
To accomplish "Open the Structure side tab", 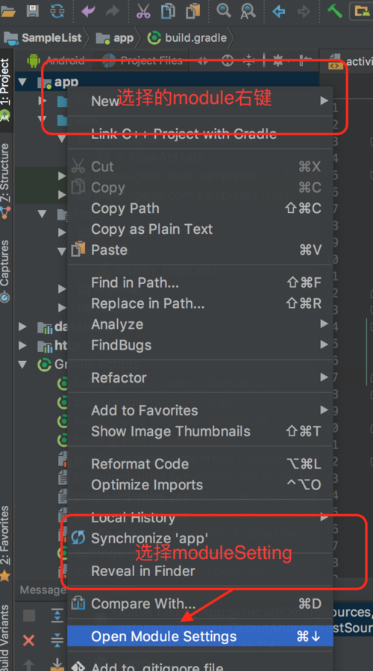I will pyautogui.click(x=5, y=180).
